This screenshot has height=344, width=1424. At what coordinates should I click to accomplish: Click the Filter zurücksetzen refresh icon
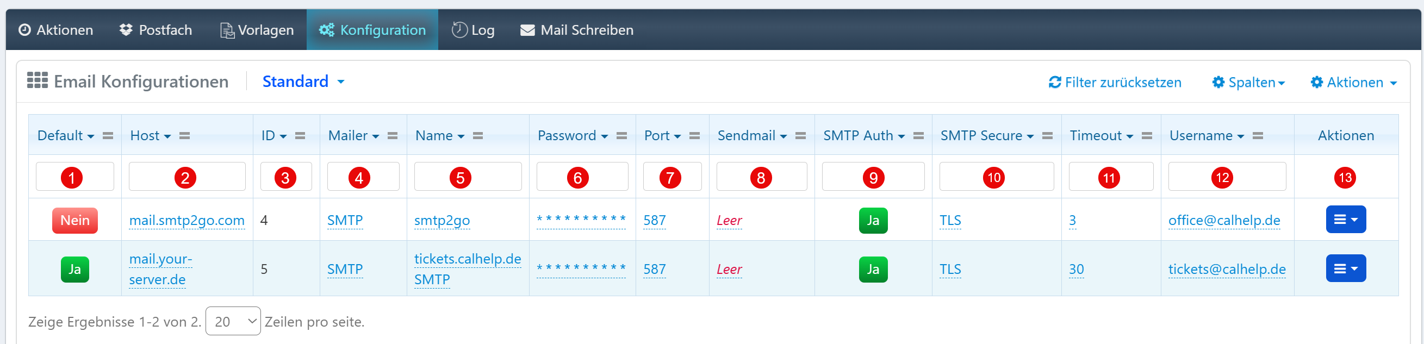point(1055,82)
